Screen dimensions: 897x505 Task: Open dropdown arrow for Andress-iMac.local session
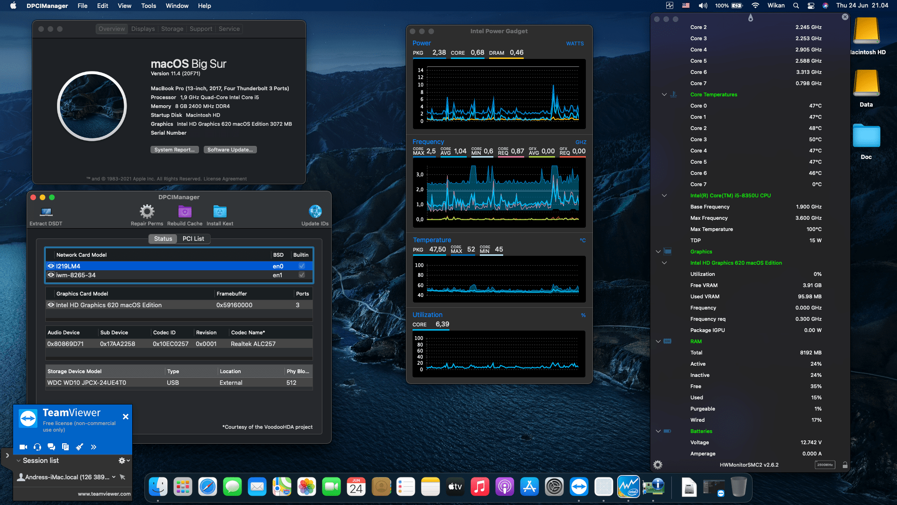pyautogui.click(x=114, y=477)
